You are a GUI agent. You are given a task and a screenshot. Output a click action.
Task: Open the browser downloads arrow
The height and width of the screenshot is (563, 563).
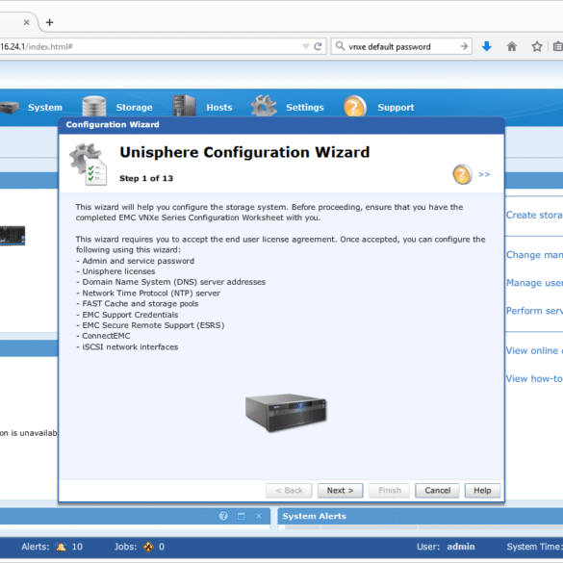point(487,46)
